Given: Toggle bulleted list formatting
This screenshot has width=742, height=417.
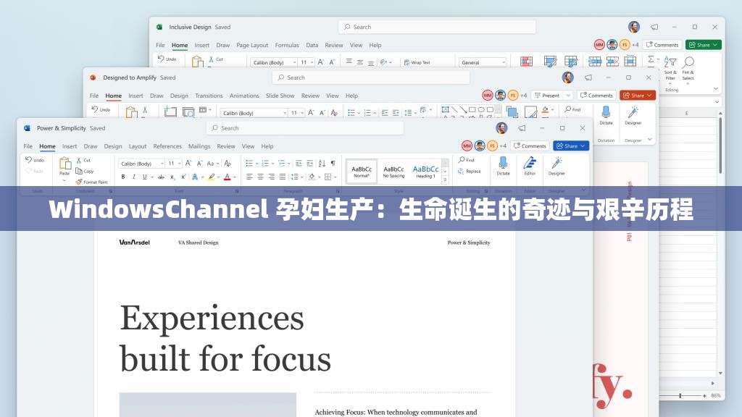Looking at the screenshot, I should tap(249, 162).
